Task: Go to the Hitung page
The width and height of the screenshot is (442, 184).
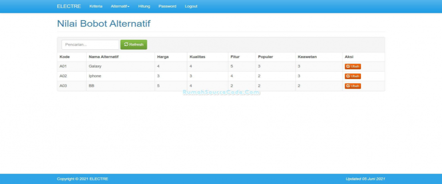Action: click(144, 6)
